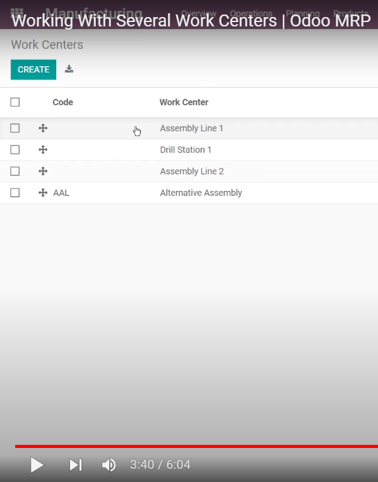Open the Alternative Assembly record
Image resolution: width=378 pixels, height=482 pixels.
(201, 193)
